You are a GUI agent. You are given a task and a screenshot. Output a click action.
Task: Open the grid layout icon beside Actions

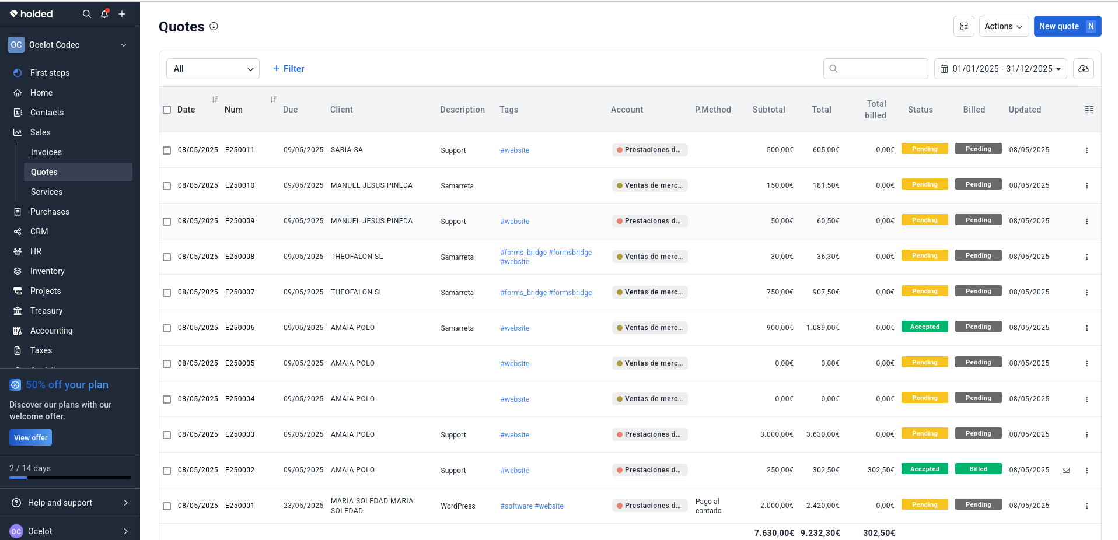coord(963,26)
